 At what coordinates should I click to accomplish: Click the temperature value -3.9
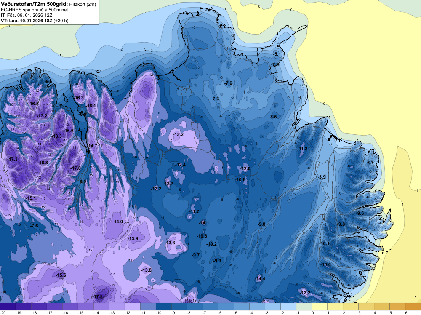point(321,177)
